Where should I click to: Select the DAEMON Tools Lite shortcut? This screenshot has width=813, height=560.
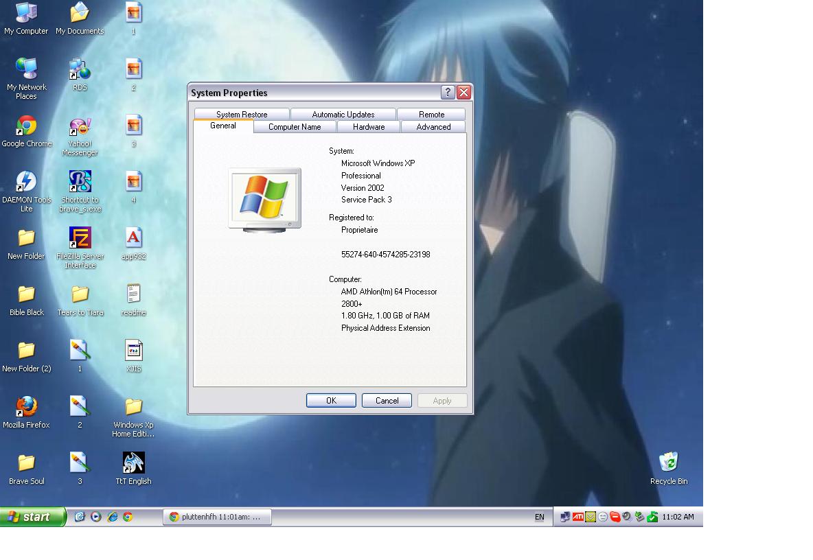[27, 191]
